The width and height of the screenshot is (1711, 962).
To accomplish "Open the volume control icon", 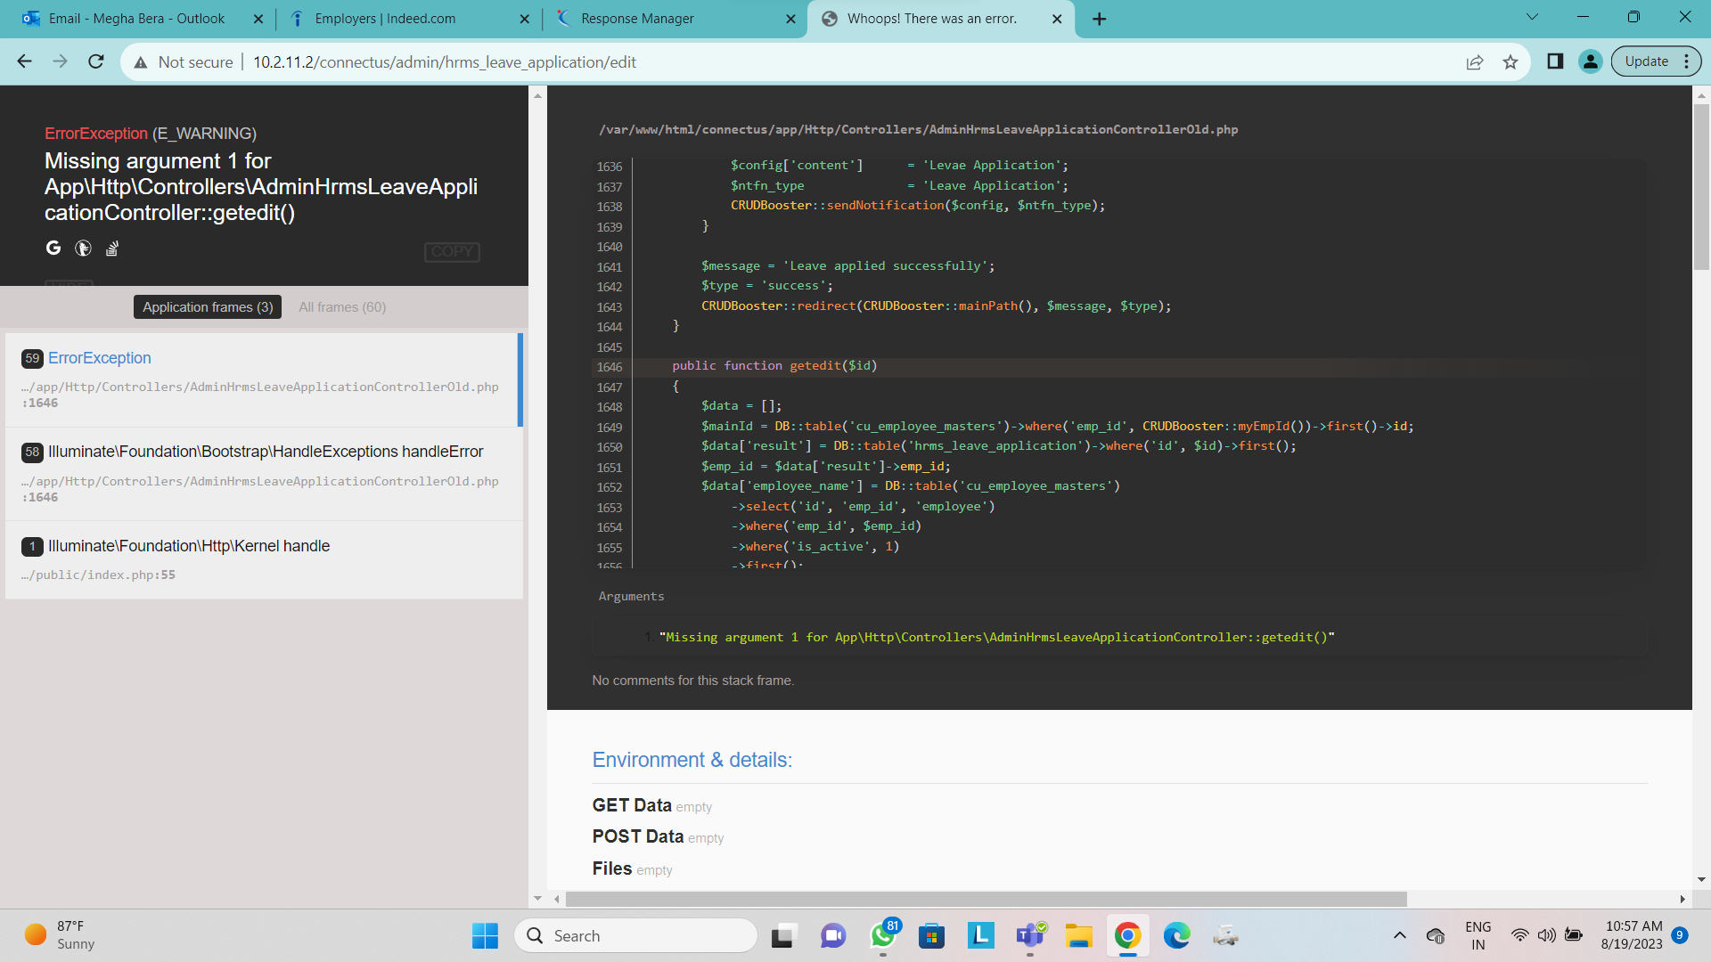I will coord(1547,935).
